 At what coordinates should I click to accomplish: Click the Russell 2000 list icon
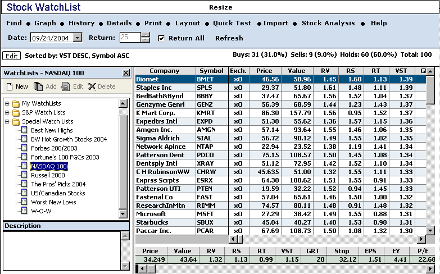(x=24, y=175)
